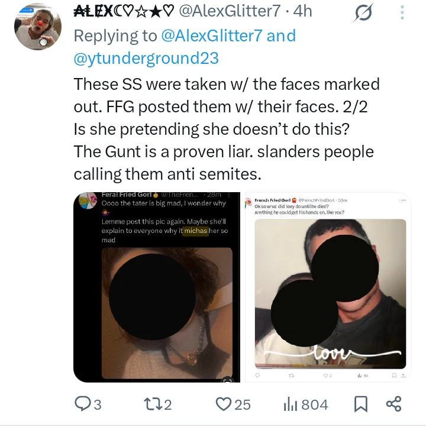Open Grok slashed-circle icon
The image size is (426, 431).
coord(363,12)
